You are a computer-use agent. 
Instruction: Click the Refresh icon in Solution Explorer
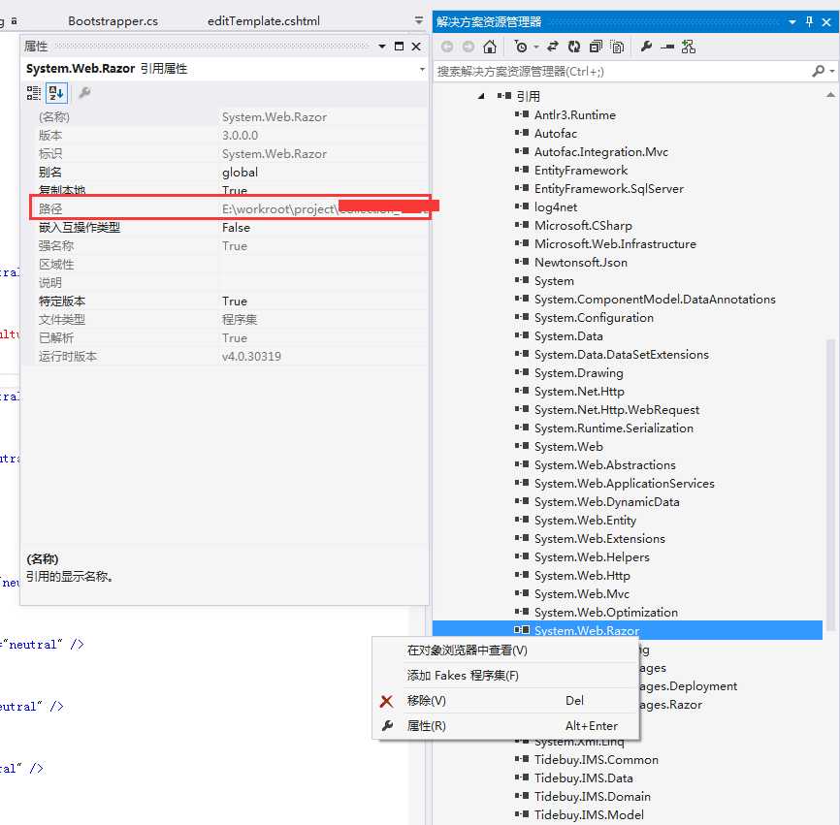point(574,48)
